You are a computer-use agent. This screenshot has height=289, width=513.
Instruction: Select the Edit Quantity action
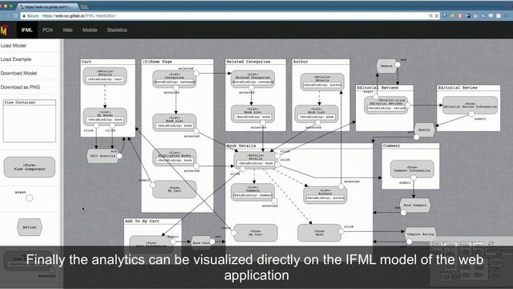coord(103,156)
